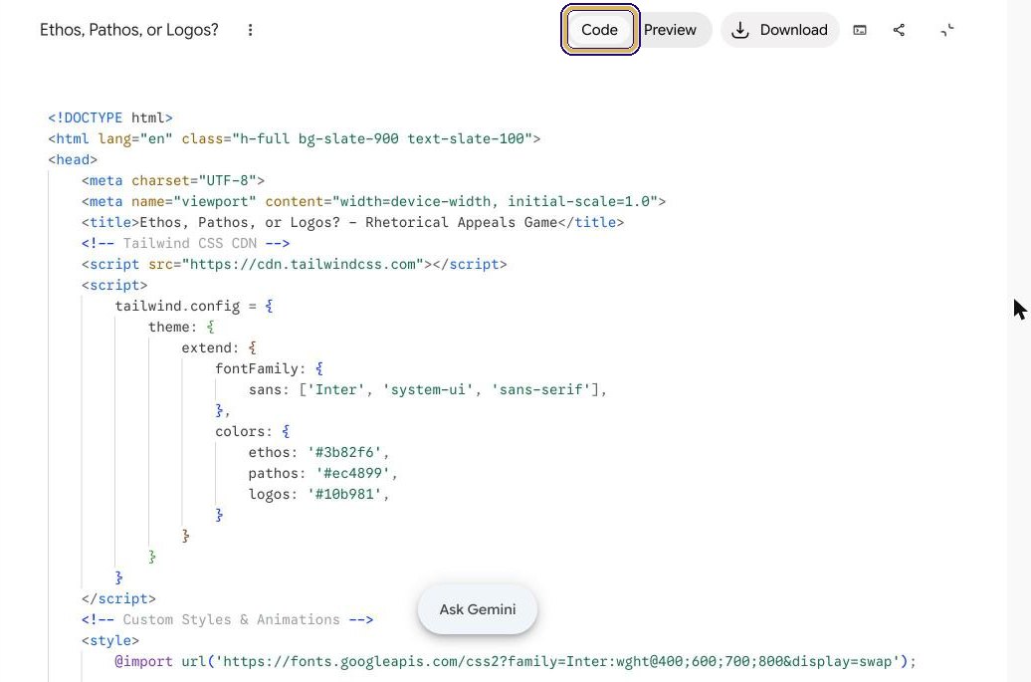This screenshot has width=1031, height=682.
Task: Click the @import fonts.googleapis.com line
Action: tap(515, 662)
